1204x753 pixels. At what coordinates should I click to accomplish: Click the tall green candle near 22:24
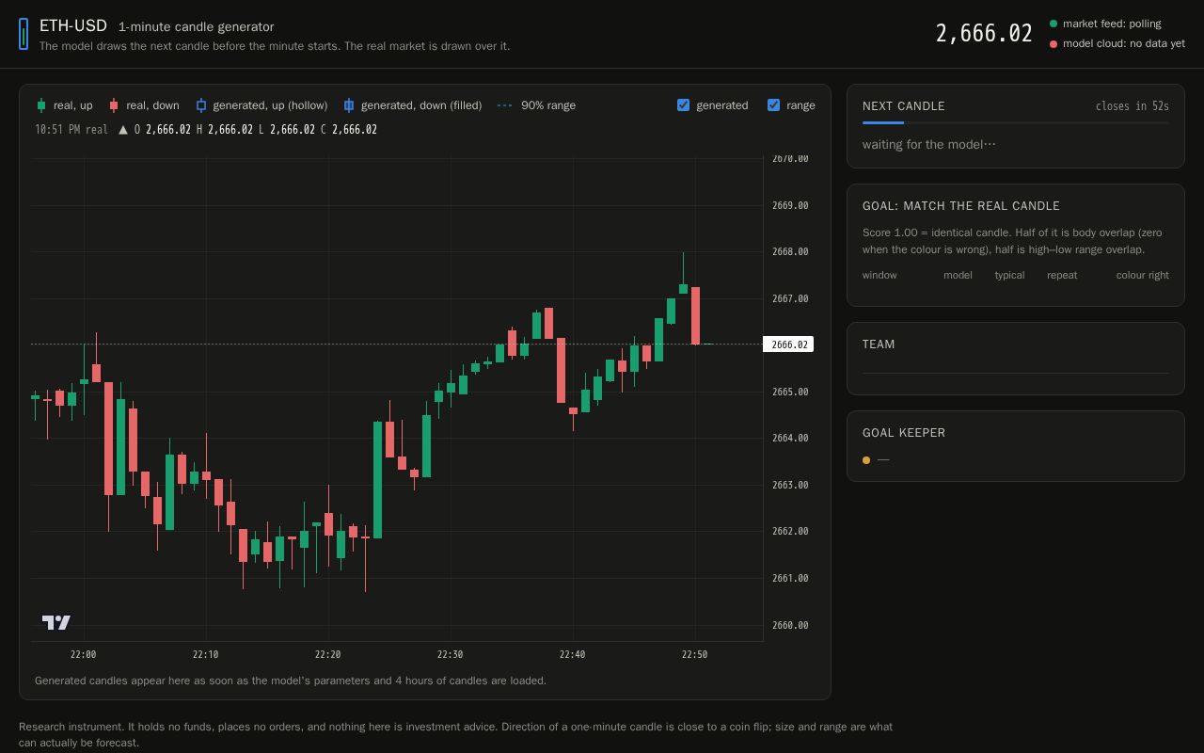(x=378, y=480)
